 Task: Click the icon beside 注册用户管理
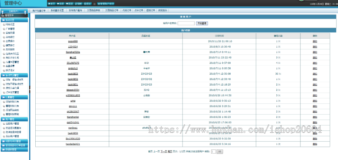[4, 124]
